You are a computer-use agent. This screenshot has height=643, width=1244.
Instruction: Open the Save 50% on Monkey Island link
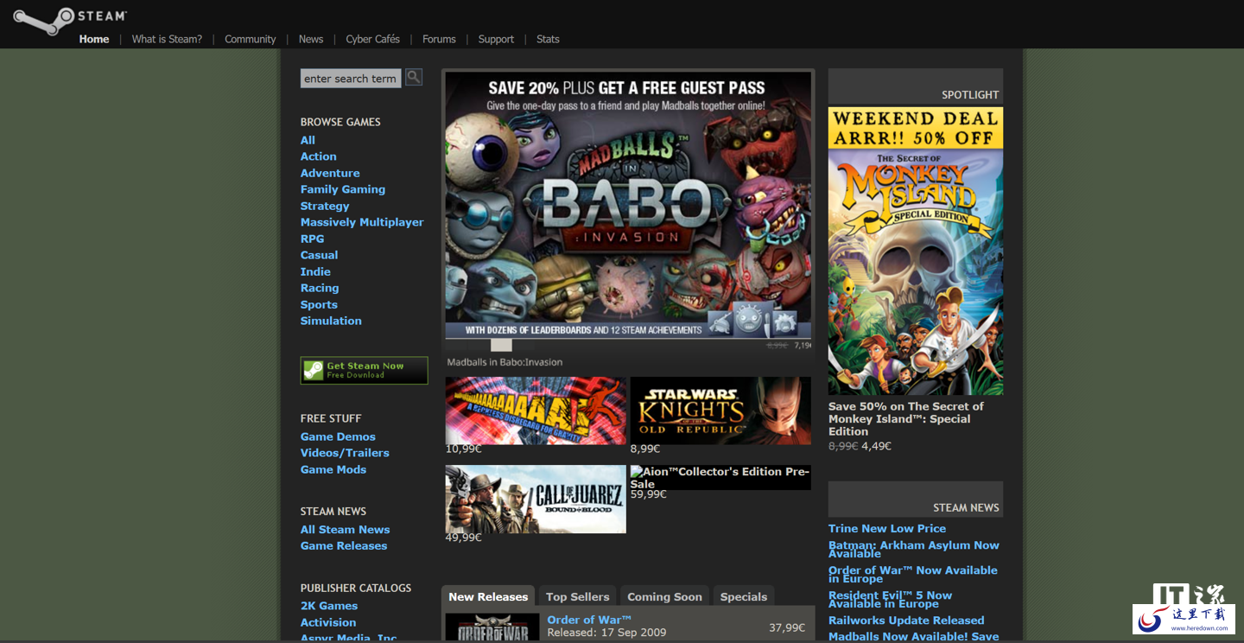coord(906,419)
